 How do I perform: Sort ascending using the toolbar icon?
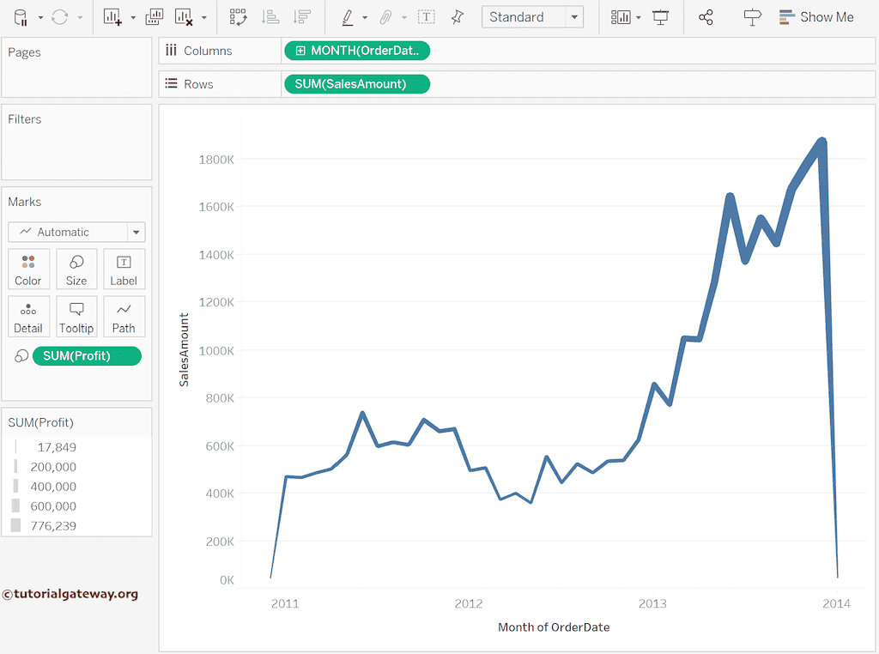(270, 16)
